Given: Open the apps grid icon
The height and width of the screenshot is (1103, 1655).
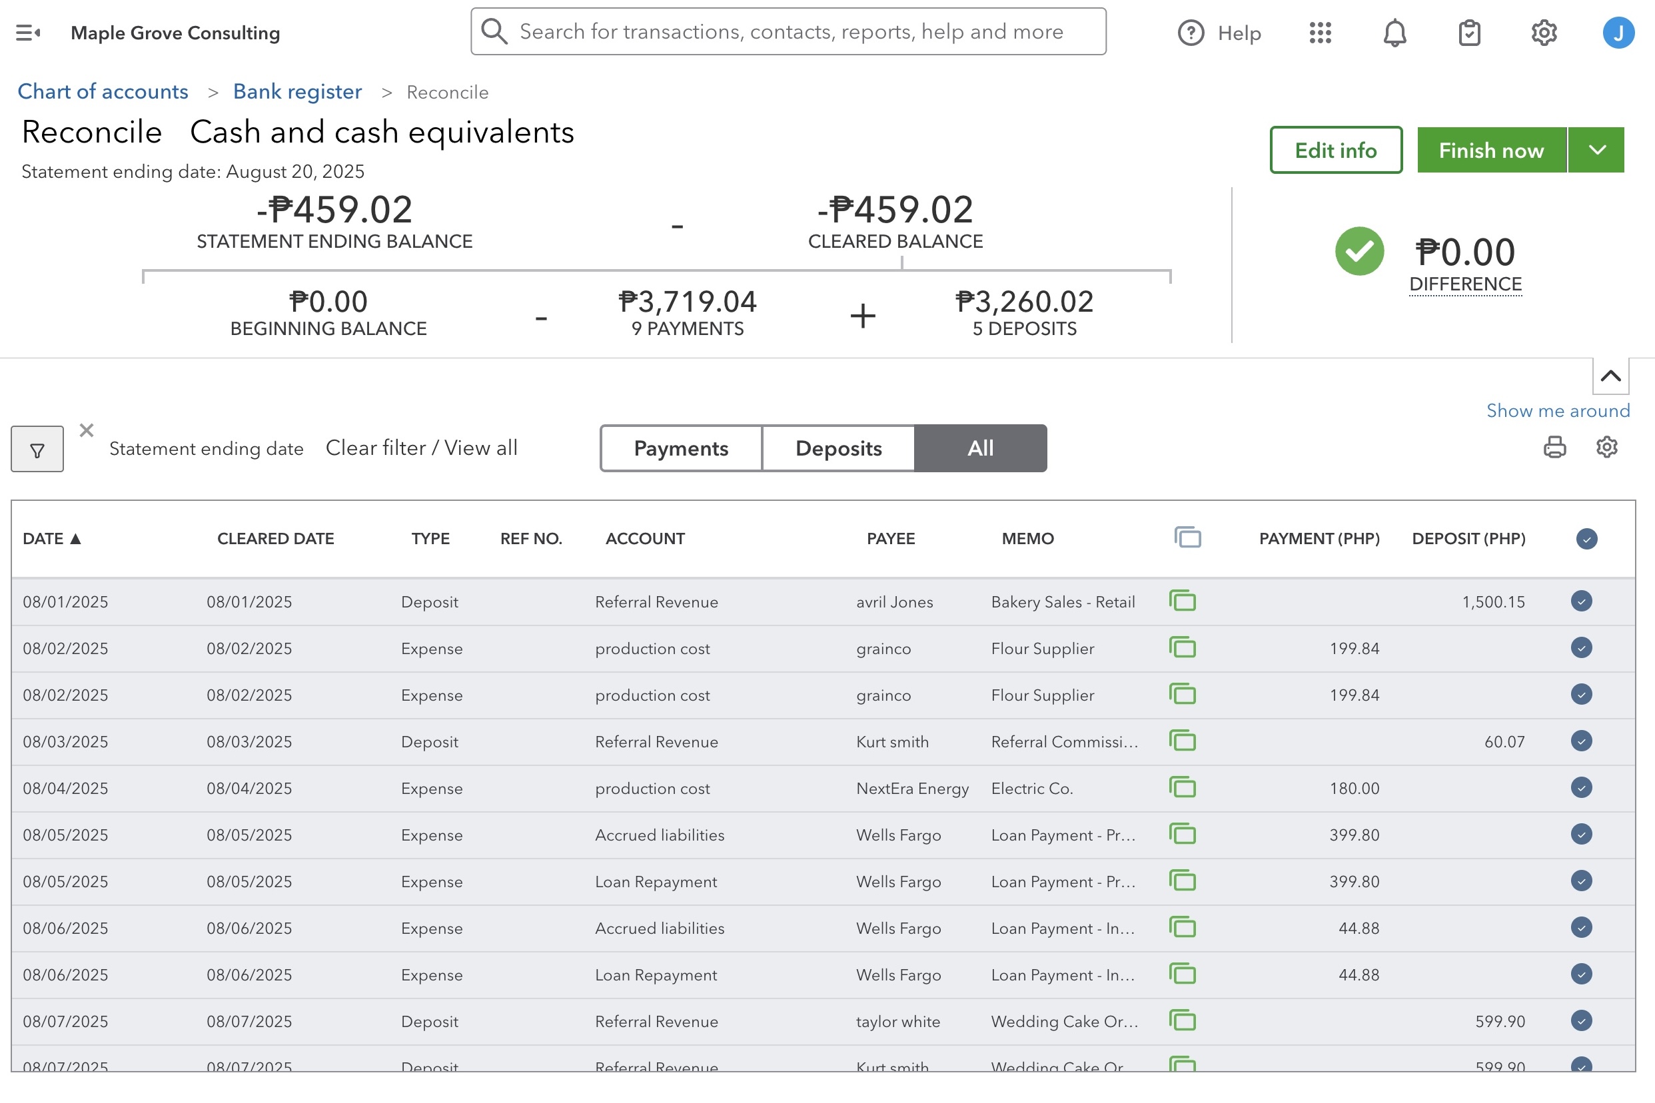Looking at the screenshot, I should tap(1320, 33).
